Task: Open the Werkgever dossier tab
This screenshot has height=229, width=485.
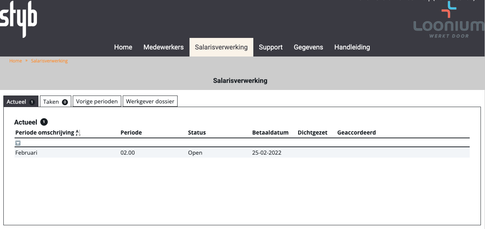Action: (150, 101)
